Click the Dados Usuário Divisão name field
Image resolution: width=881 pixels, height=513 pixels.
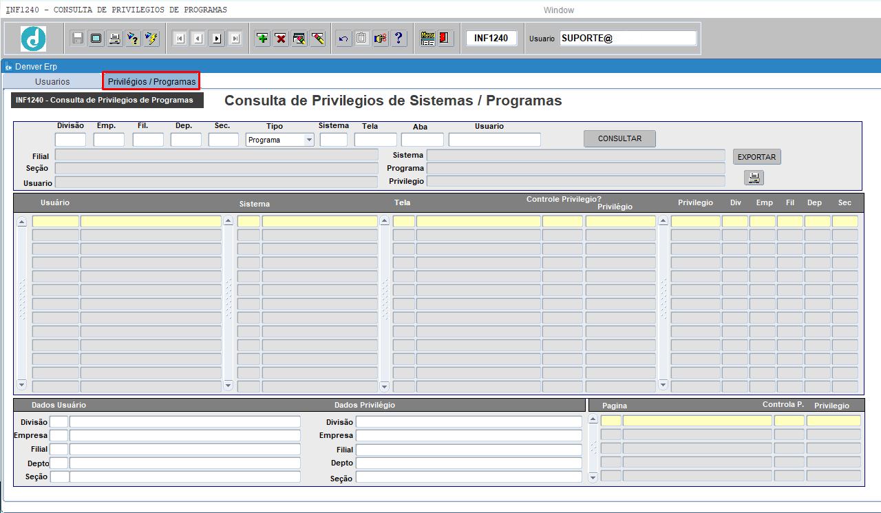(x=185, y=421)
